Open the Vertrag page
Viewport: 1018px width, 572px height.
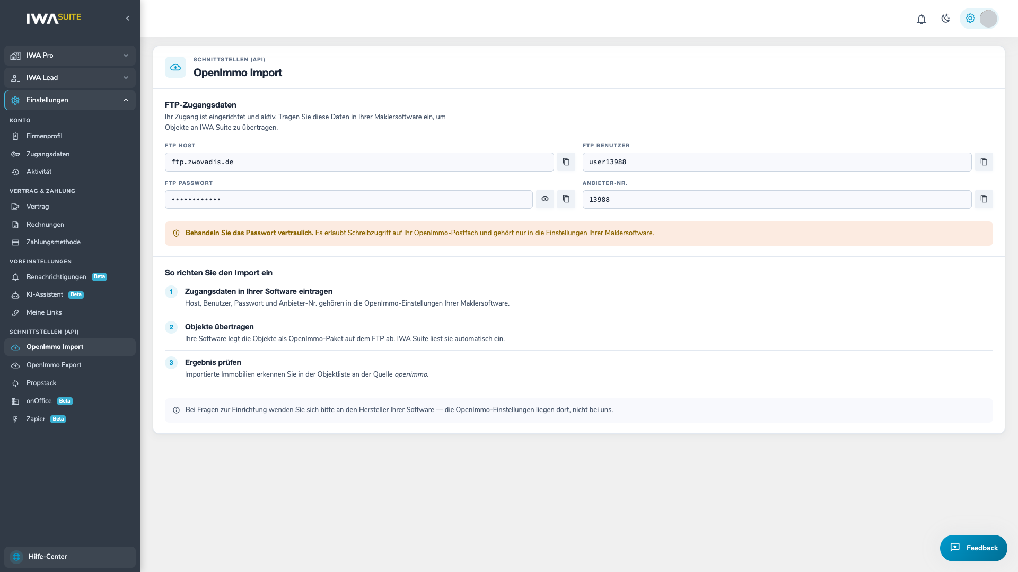pos(70,207)
